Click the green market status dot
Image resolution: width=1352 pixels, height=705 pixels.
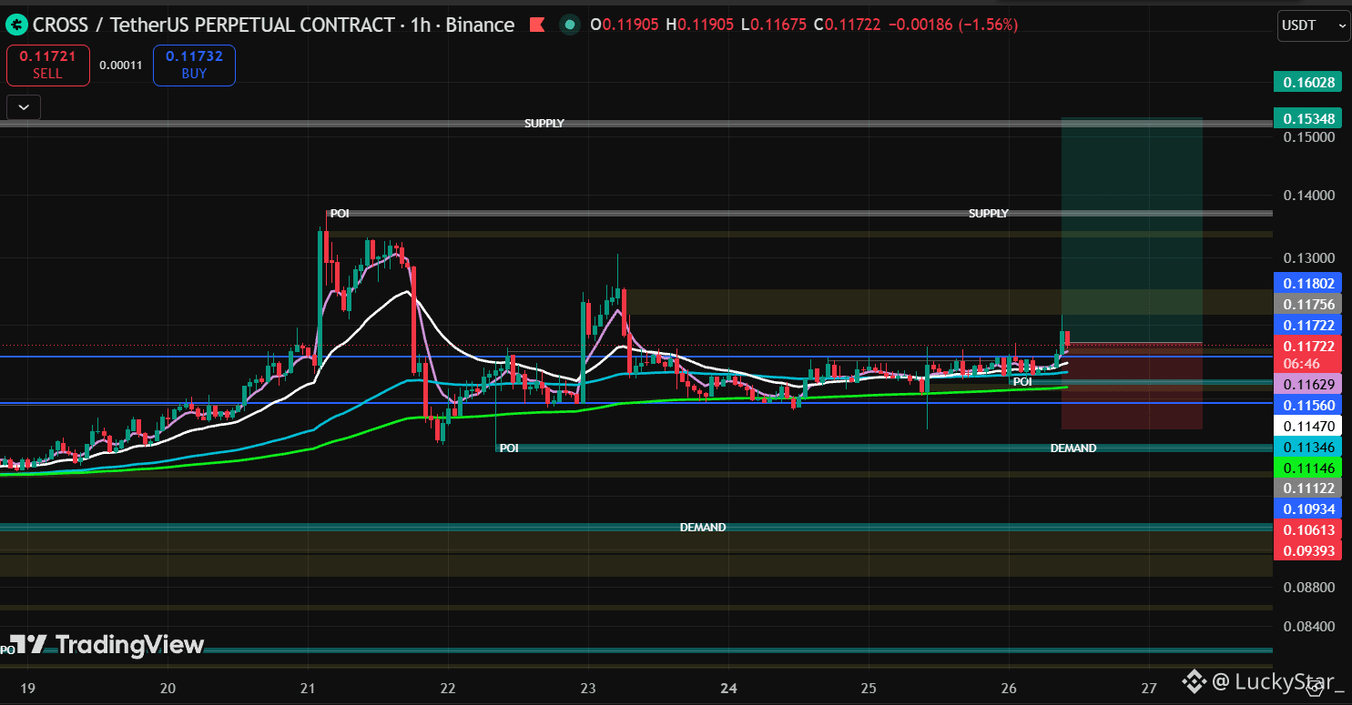569,25
